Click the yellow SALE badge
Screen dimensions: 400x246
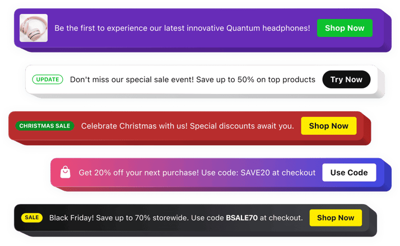32,217
